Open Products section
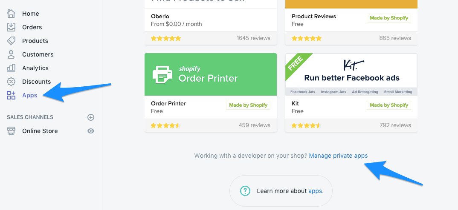Screen dimensions: 458x210 35,41
